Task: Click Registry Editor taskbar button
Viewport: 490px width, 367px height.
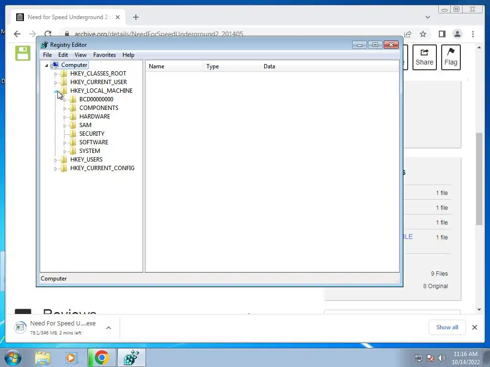Action: click(x=131, y=357)
